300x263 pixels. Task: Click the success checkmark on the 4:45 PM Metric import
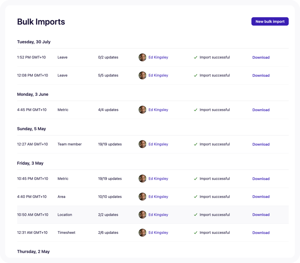tap(195, 110)
